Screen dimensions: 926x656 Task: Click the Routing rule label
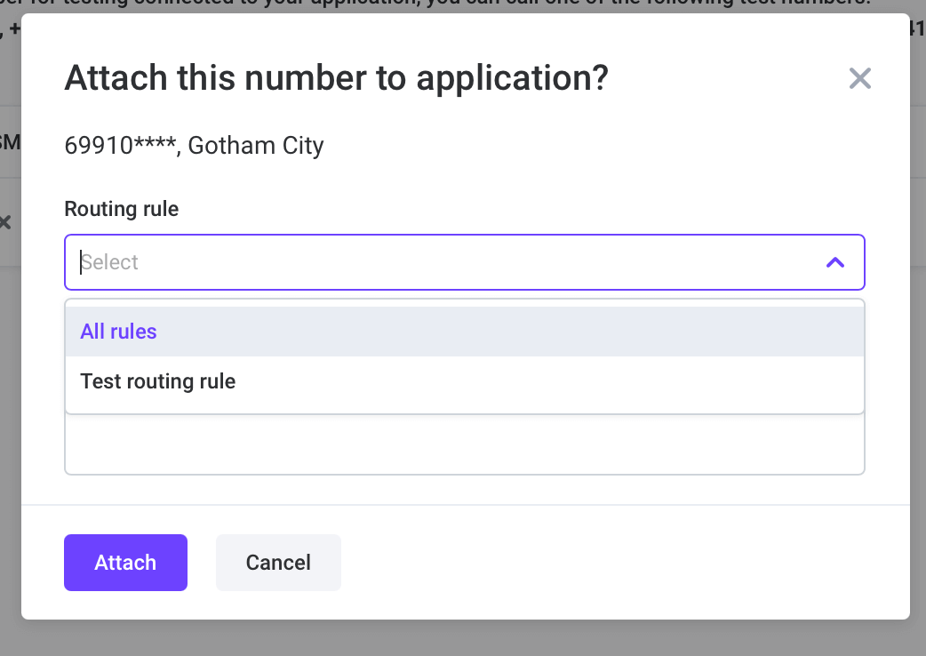click(x=121, y=208)
